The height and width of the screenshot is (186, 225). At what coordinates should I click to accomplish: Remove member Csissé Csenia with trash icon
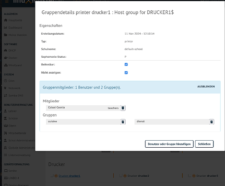pyautogui.click(x=123, y=108)
